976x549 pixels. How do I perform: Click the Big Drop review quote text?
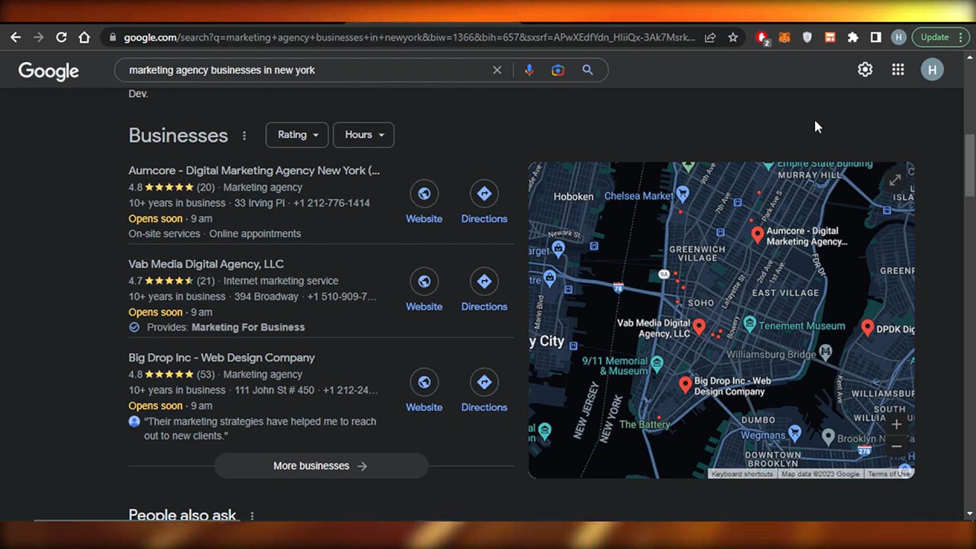pyautogui.click(x=260, y=429)
